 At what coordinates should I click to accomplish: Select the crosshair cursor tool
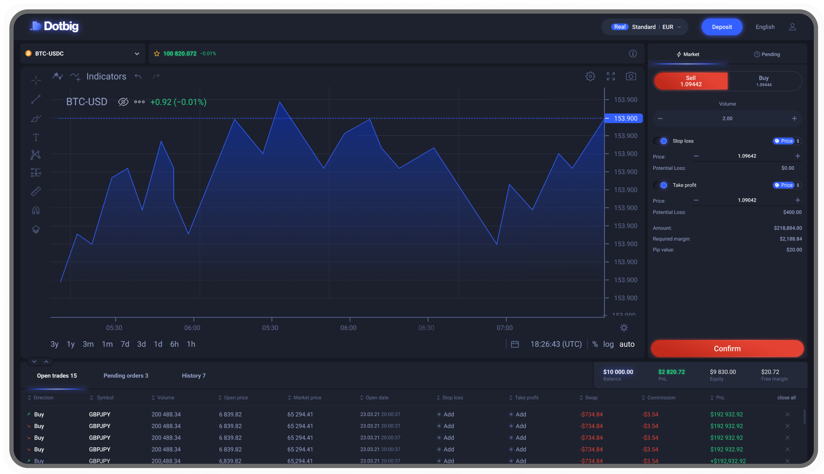point(36,80)
